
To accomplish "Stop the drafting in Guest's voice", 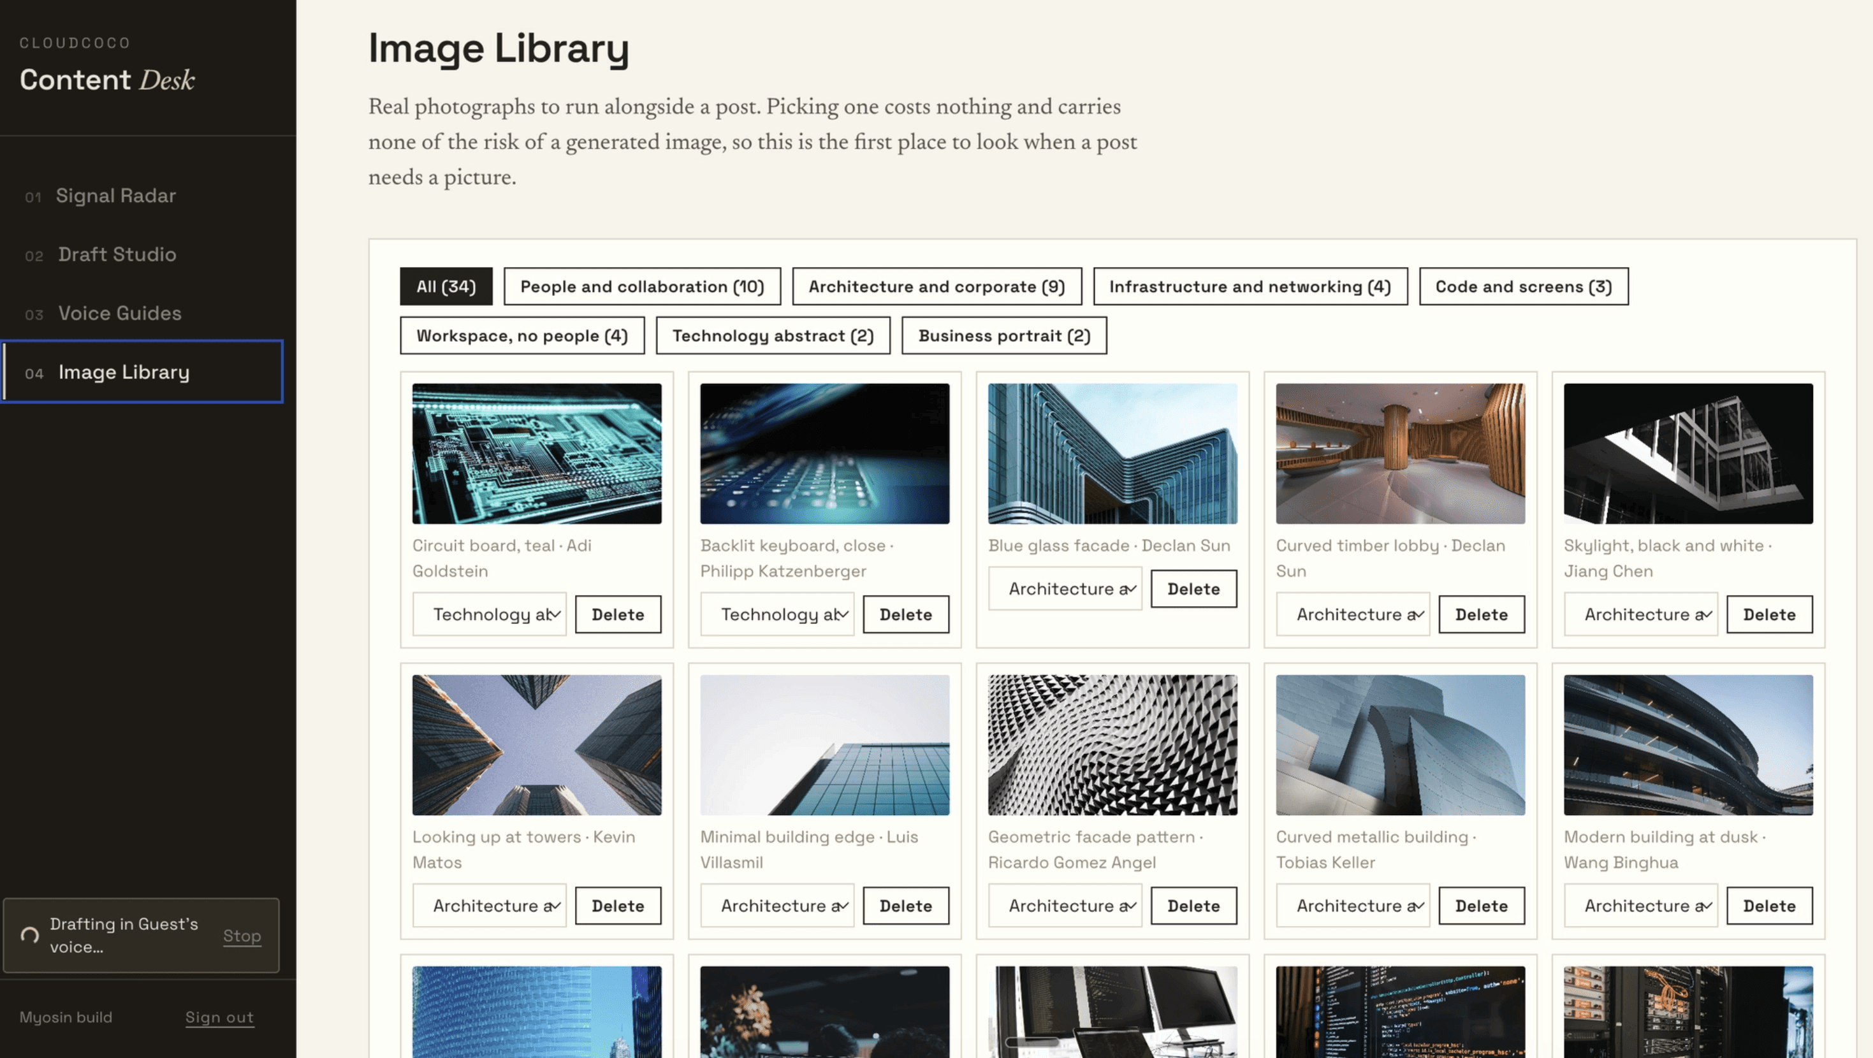I will pyautogui.click(x=242, y=936).
